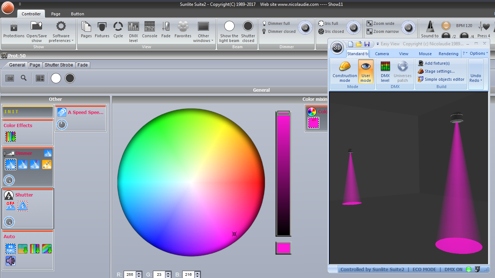Switch Easy View to User mode
The image size is (495, 278).
point(366,72)
